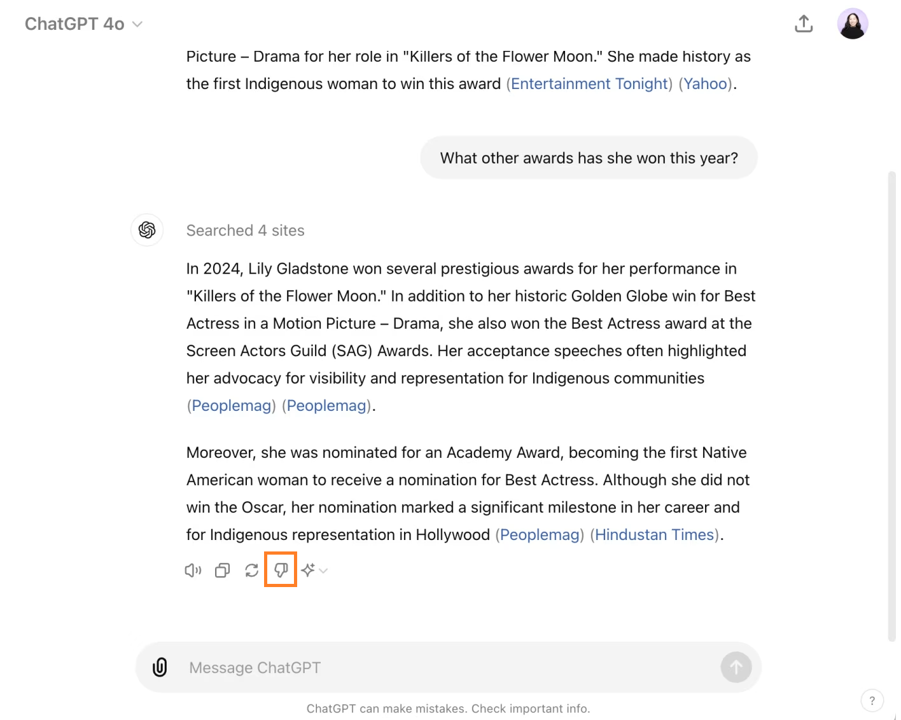The image size is (901, 720).
Task: Attach a file using the paperclip icon
Action: [160, 667]
